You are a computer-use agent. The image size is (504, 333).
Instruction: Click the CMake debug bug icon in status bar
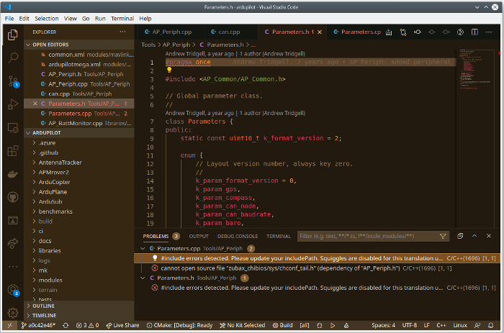coord(320,325)
